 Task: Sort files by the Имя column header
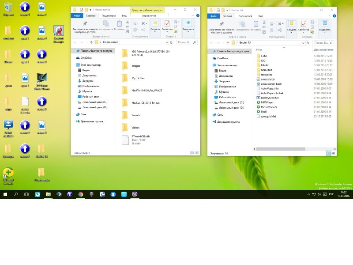pos(259,50)
